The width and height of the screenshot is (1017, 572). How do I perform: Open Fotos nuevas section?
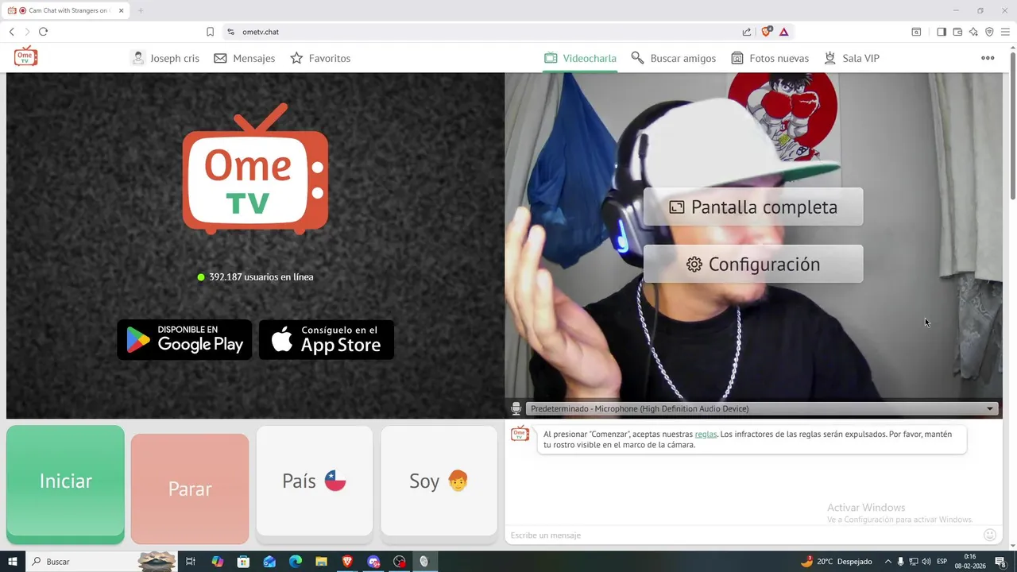pos(770,58)
